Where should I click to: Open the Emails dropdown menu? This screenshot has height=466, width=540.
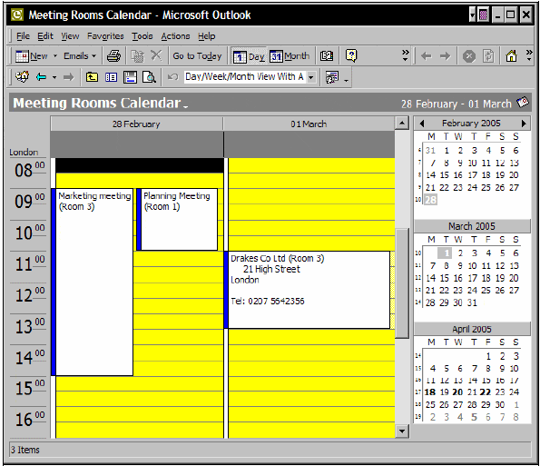80,55
